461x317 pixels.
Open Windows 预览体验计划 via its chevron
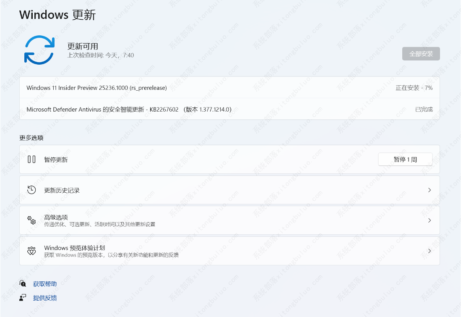pyautogui.click(x=430, y=251)
